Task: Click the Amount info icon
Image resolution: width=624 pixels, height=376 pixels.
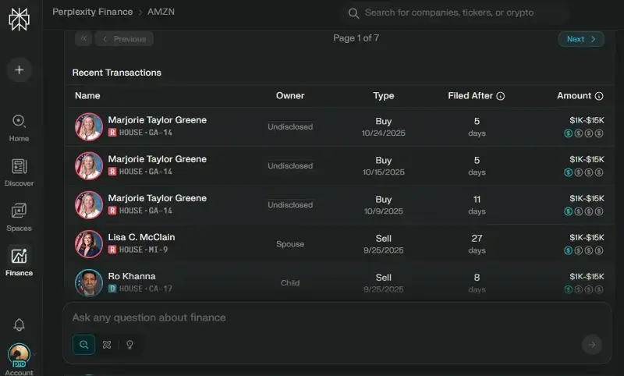Action: tap(599, 96)
